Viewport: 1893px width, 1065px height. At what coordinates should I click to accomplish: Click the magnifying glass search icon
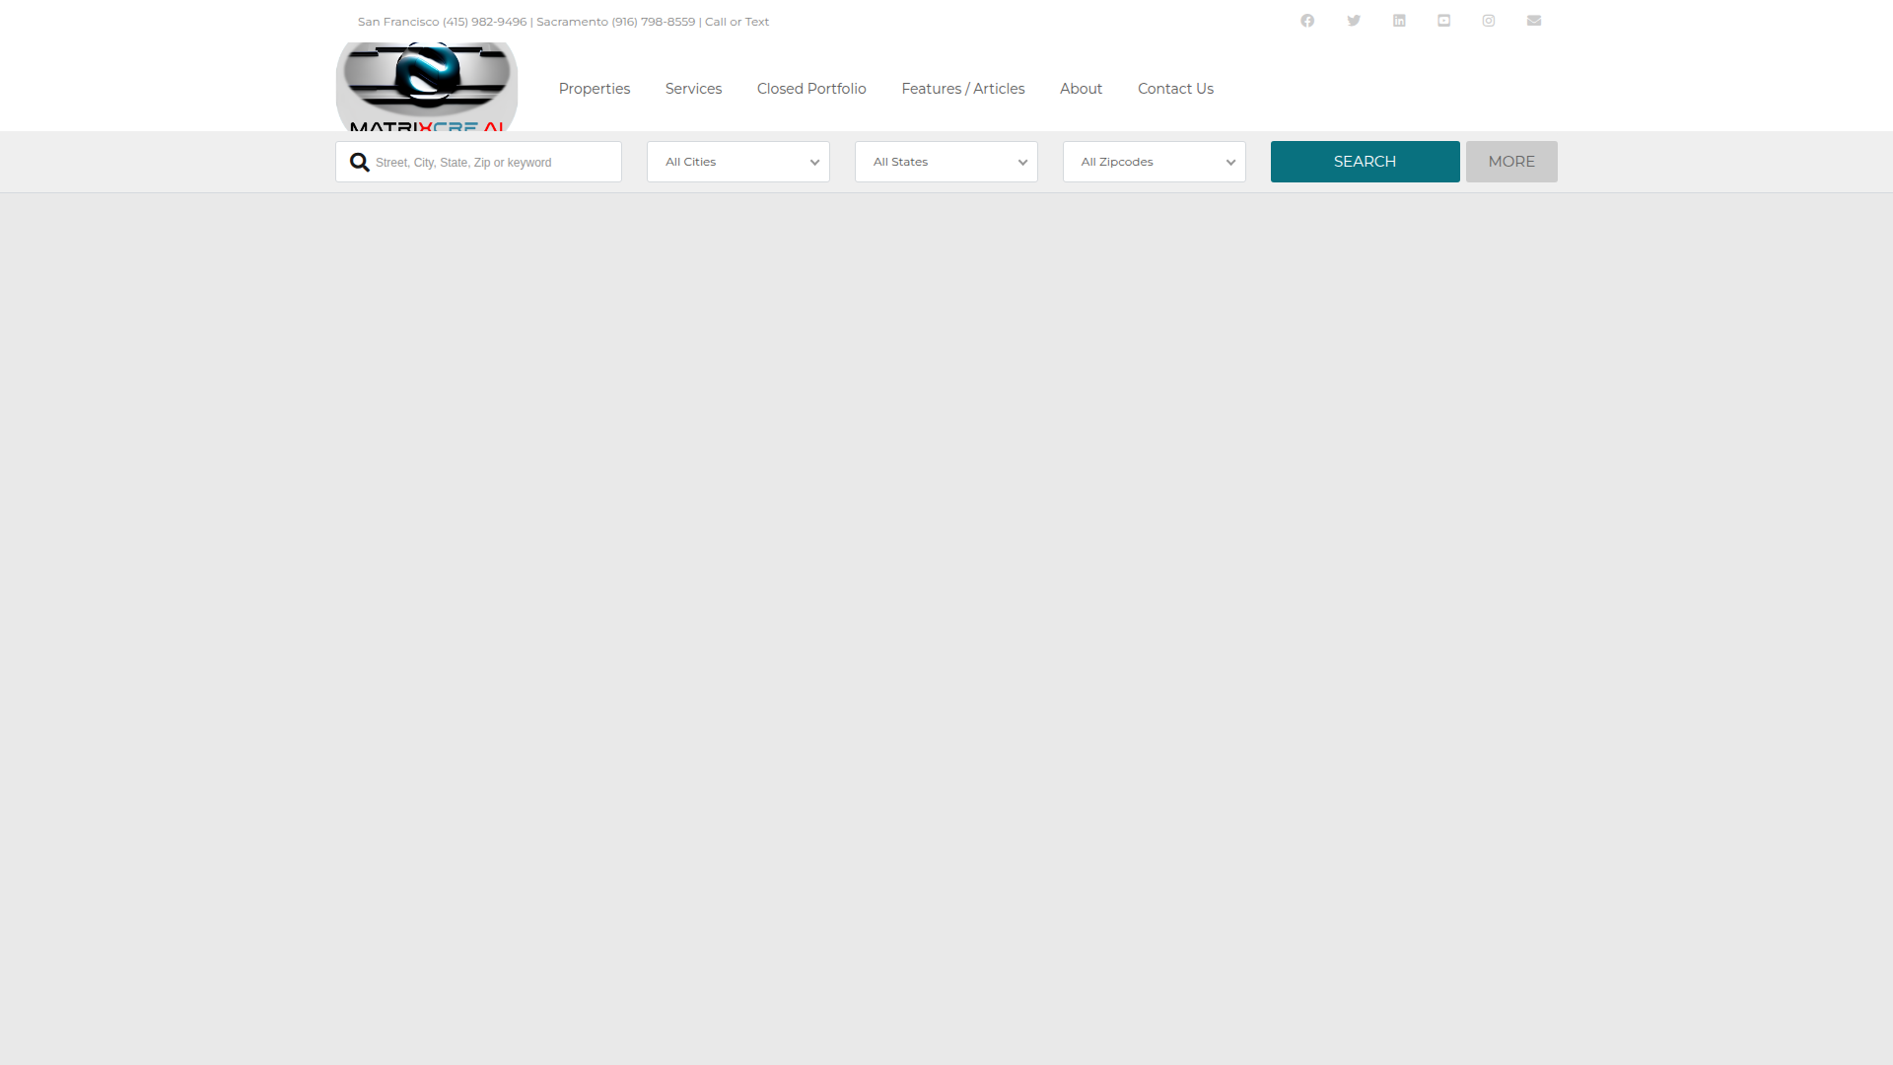coord(360,163)
